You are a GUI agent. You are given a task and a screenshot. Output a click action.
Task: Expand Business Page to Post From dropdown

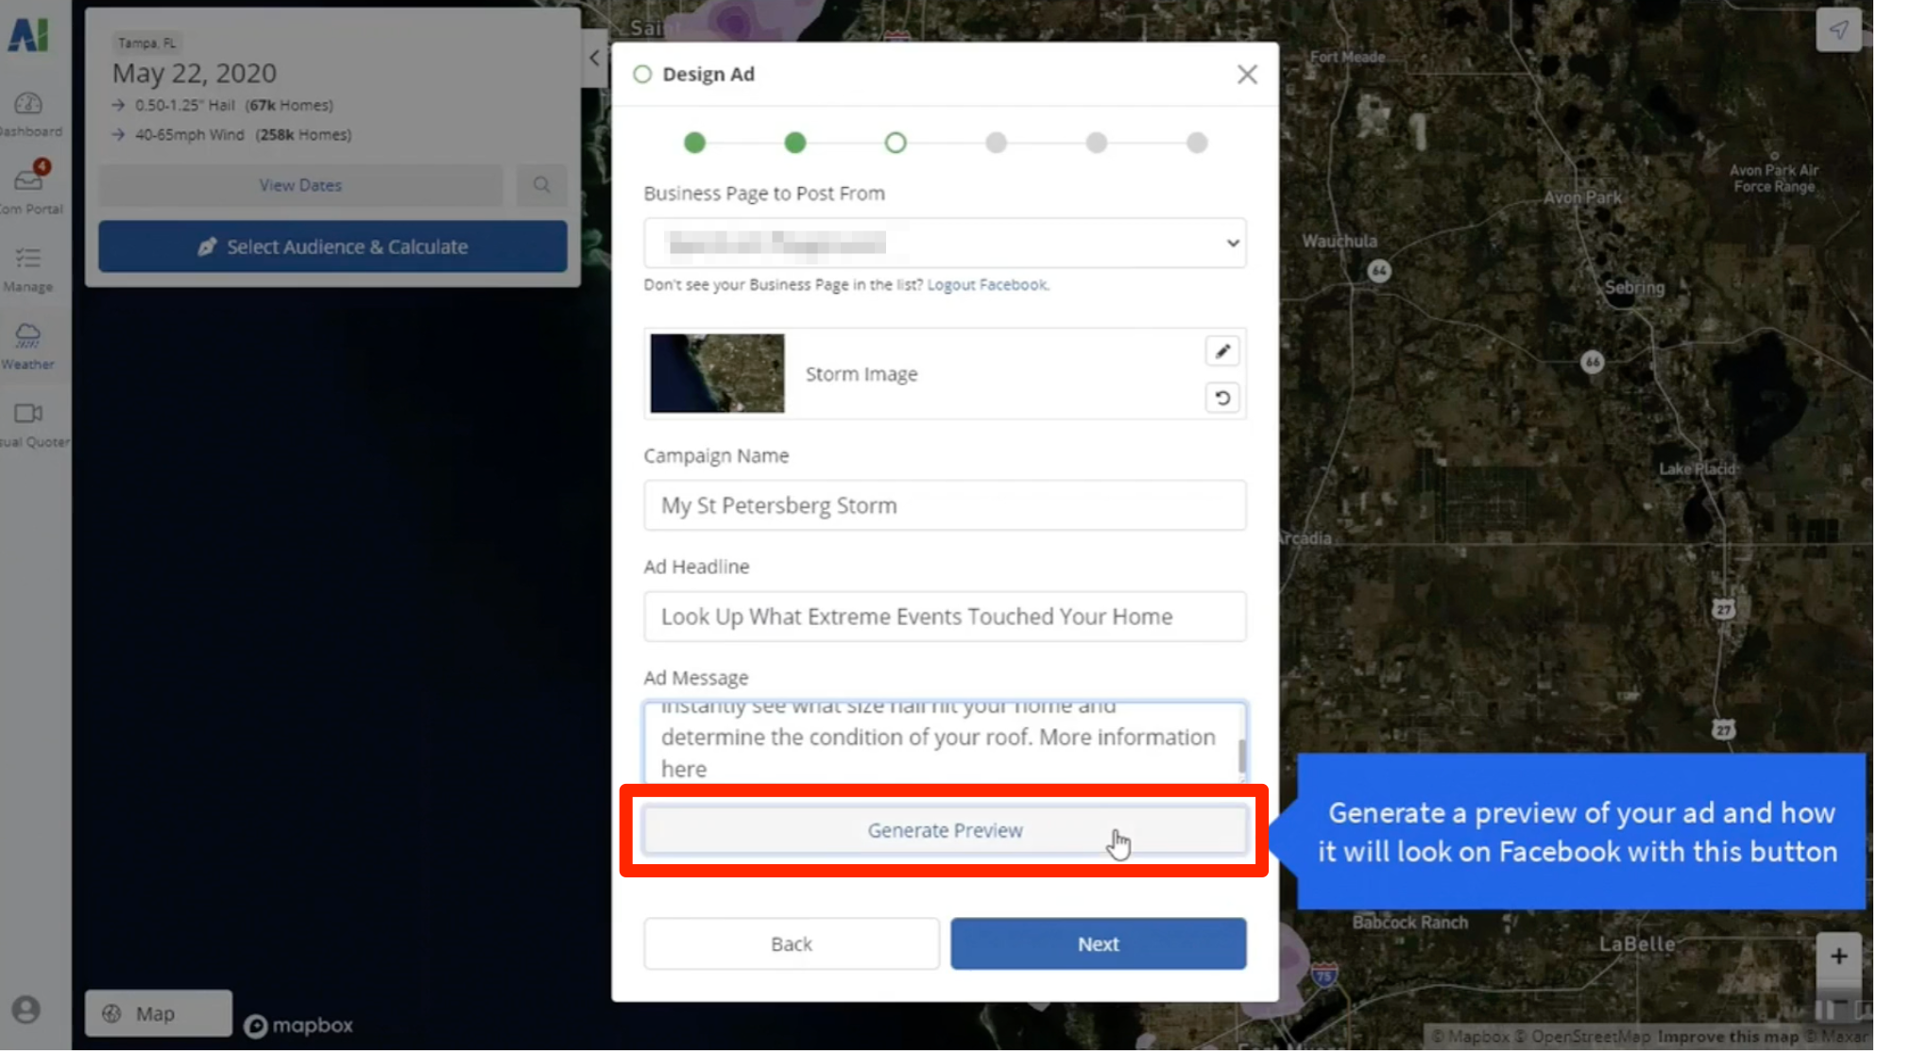coord(945,244)
